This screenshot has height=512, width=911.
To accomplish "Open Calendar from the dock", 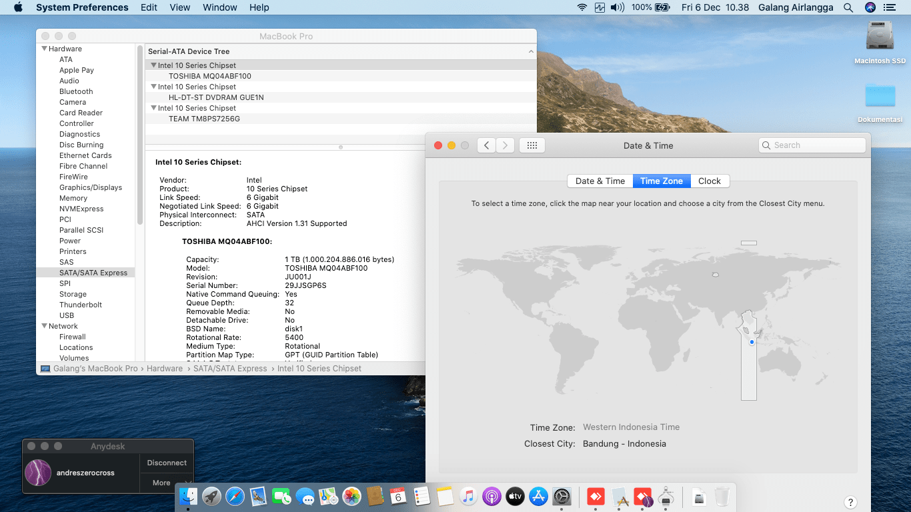I will pos(398,496).
